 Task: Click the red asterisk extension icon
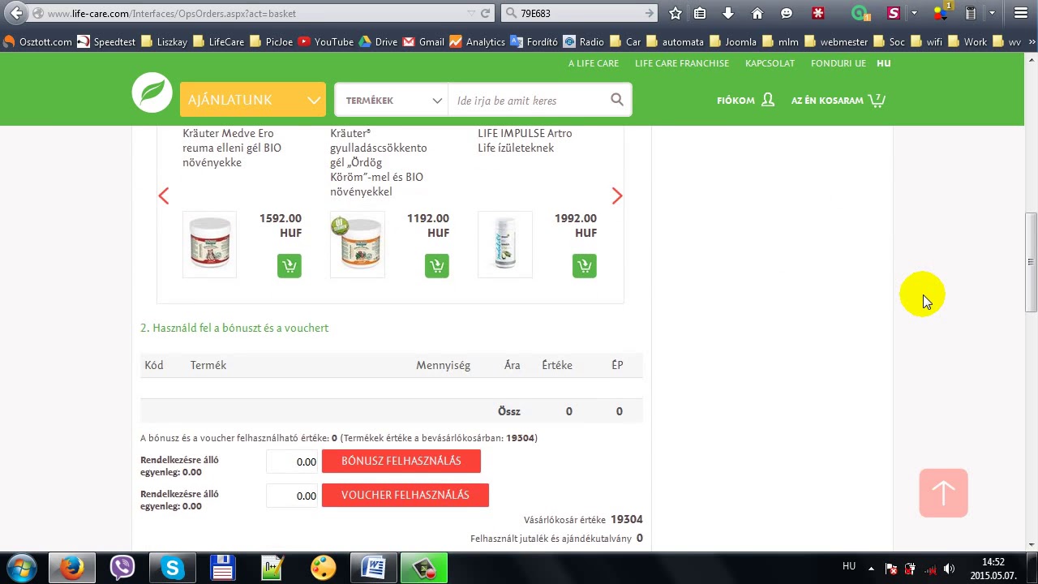pos(818,13)
